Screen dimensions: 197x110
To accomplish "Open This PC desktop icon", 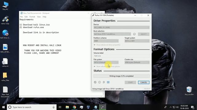I will click(x=5, y=6).
